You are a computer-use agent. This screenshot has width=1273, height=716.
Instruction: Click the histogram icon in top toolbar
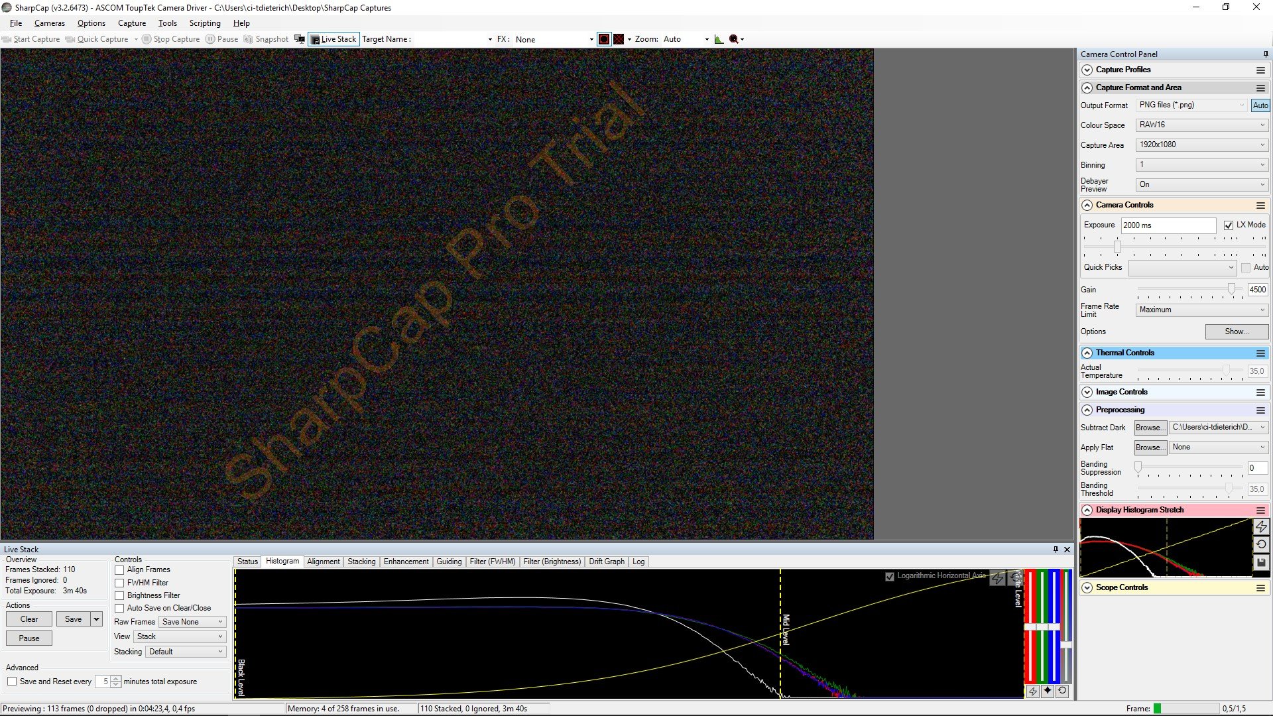click(719, 39)
